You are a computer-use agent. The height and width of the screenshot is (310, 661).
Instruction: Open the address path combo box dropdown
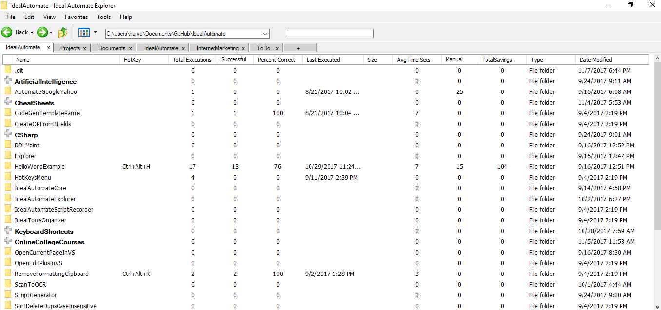(265, 34)
